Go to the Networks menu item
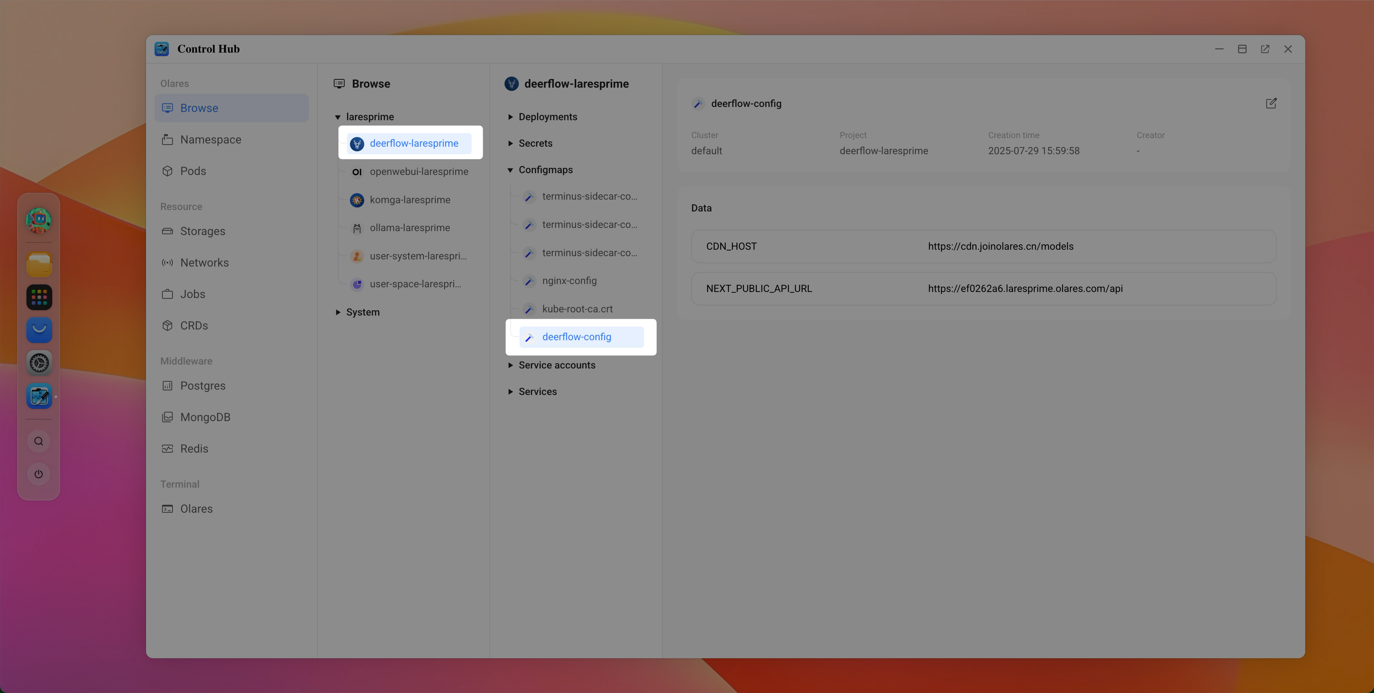1374x693 pixels. (204, 263)
